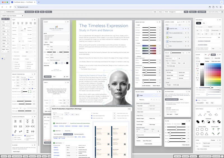The image size is (224, 158).
Task: Click the settings gear icon at top right
Action: pos(222,12)
